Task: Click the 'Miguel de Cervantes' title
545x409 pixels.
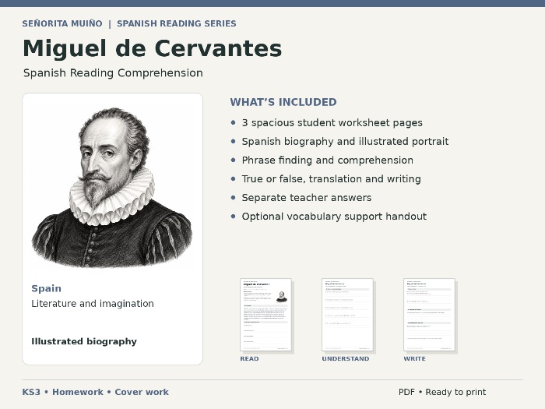Action: 153,48
